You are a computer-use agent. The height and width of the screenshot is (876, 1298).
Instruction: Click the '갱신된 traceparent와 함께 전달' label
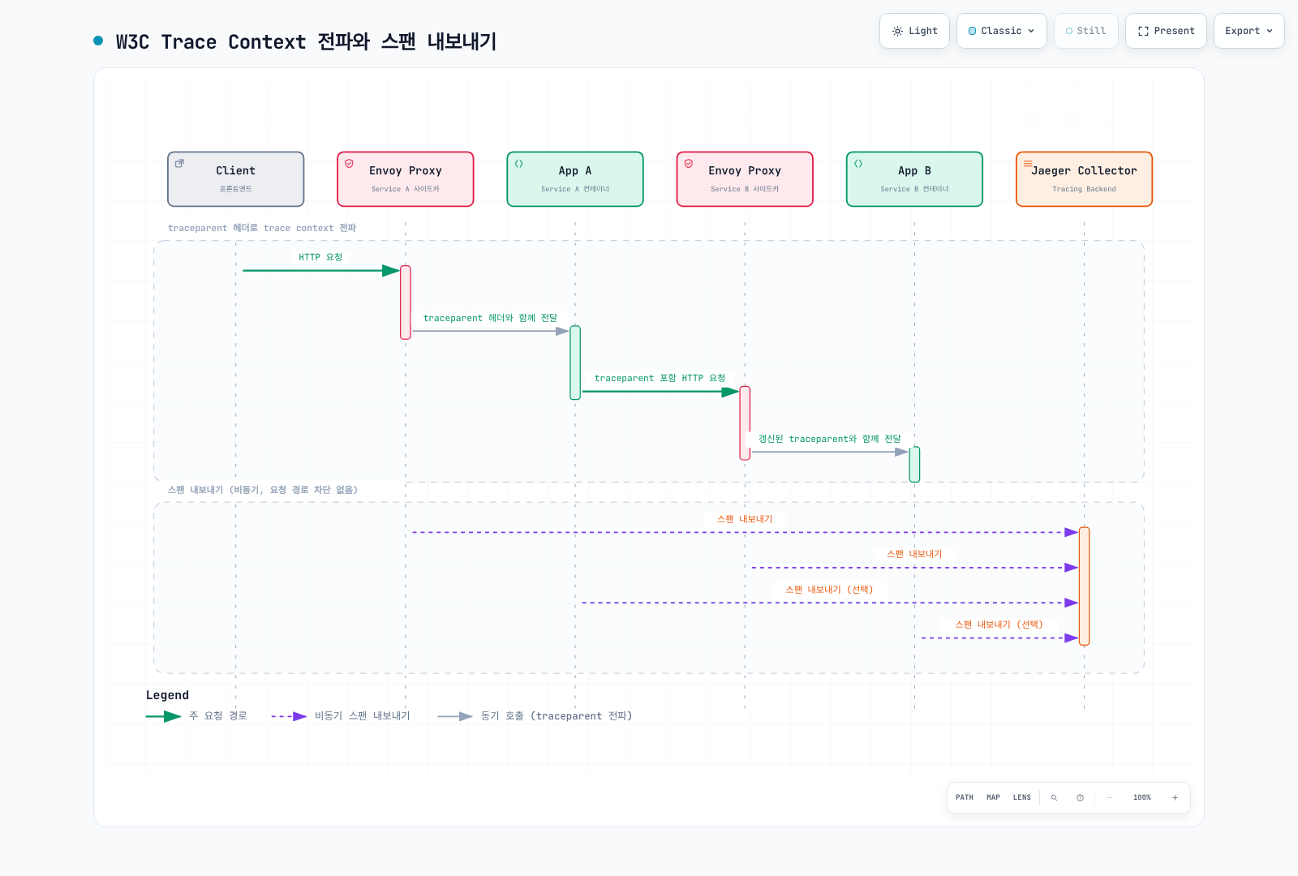point(829,439)
